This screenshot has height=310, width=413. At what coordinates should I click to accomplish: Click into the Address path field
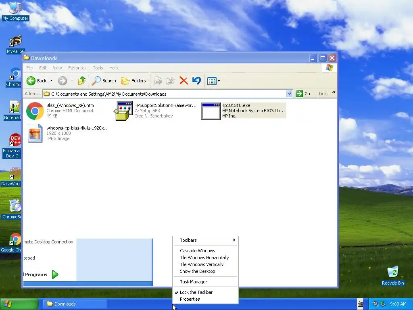165,94
